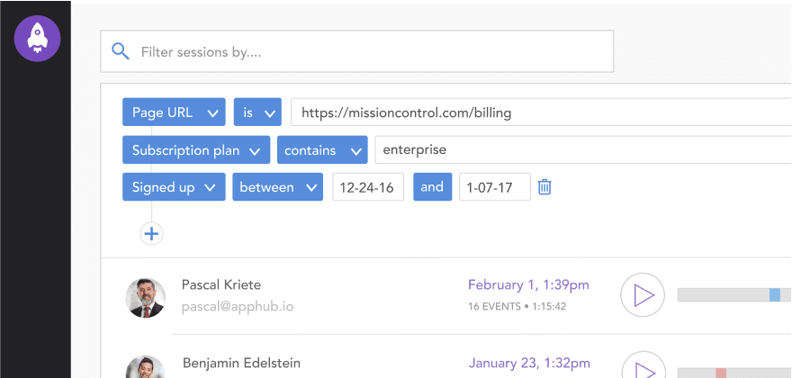Open the Subscription plan dropdown
This screenshot has width=792, height=378.
[x=196, y=150]
